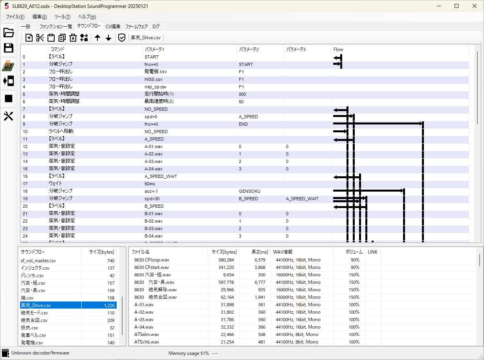Move row down with the down arrow
This screenshot has width=484, height=360.
(x=108, y=38)
